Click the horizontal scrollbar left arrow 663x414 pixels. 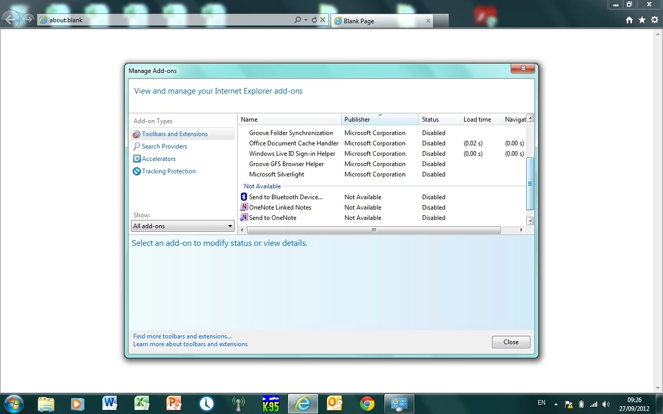pos(242,230)
